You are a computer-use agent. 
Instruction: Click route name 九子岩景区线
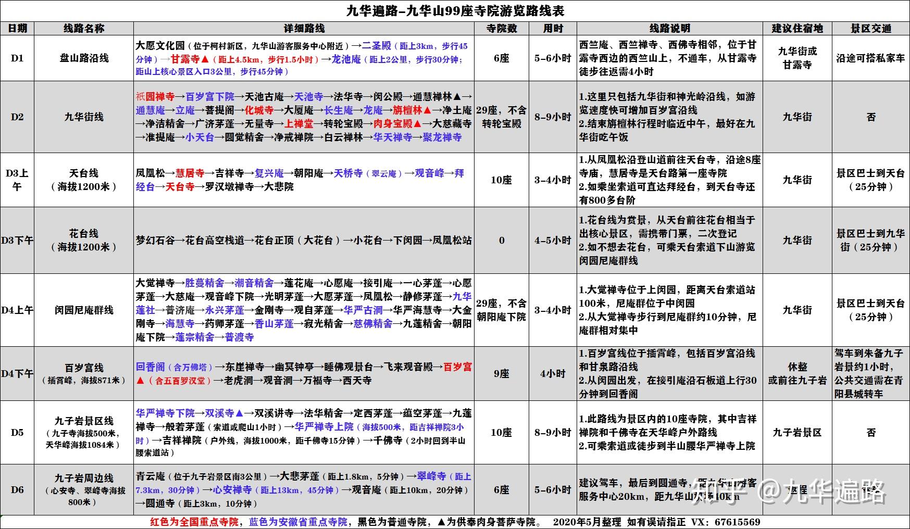pos(84,421)
